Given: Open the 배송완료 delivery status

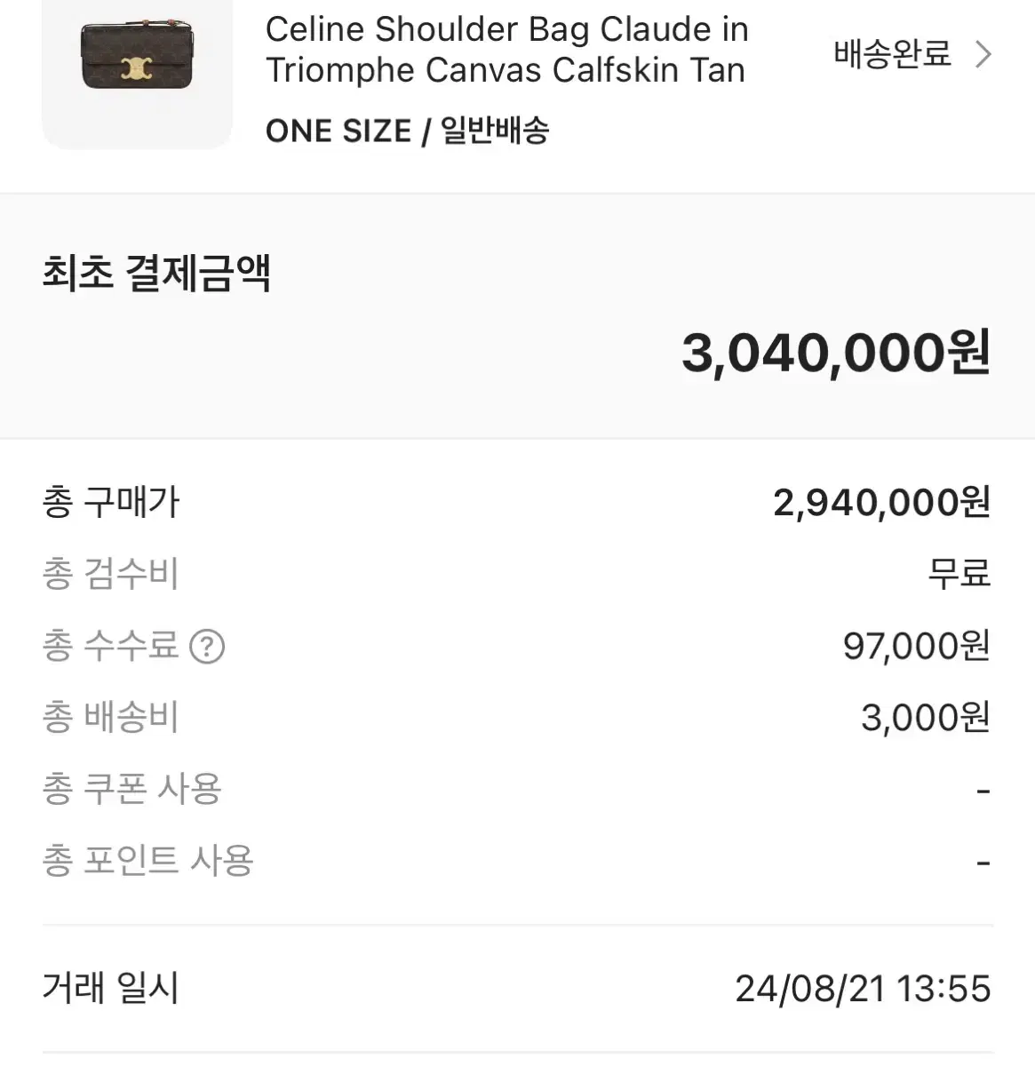Looking at the screenshot, I should [892, 54].
